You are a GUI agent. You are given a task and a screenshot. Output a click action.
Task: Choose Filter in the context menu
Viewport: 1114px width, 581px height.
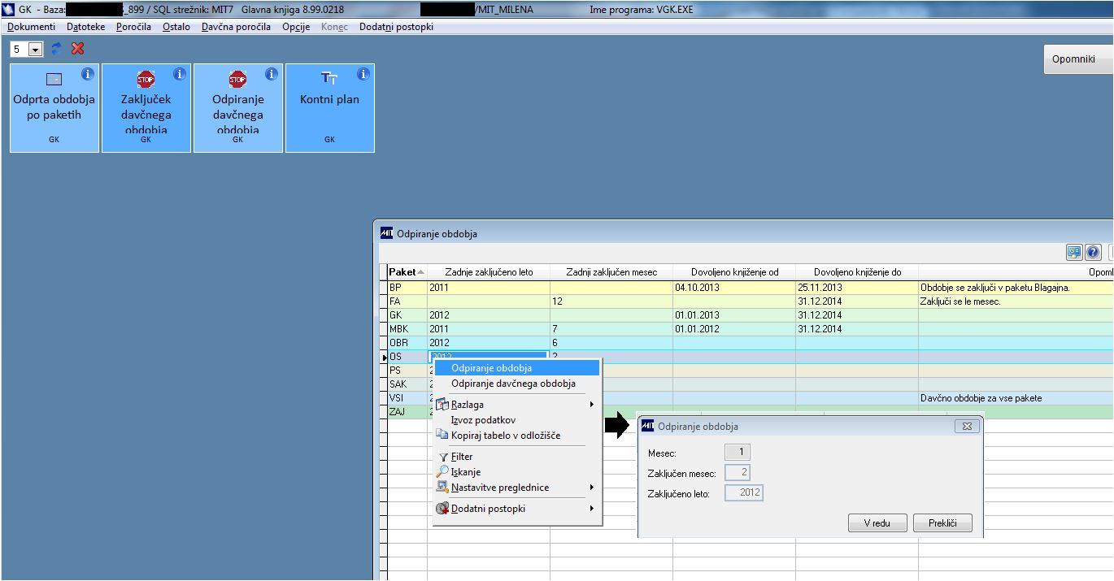pyautogui.click(x=461, y=457)
